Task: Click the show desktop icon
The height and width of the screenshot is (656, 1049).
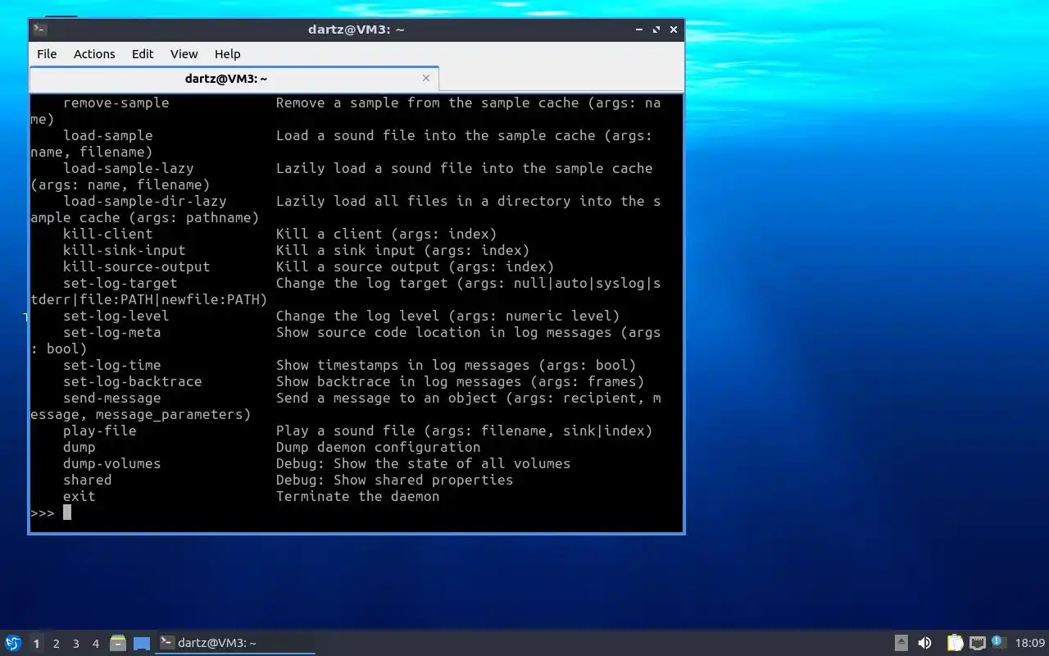Action: point(142,643)
